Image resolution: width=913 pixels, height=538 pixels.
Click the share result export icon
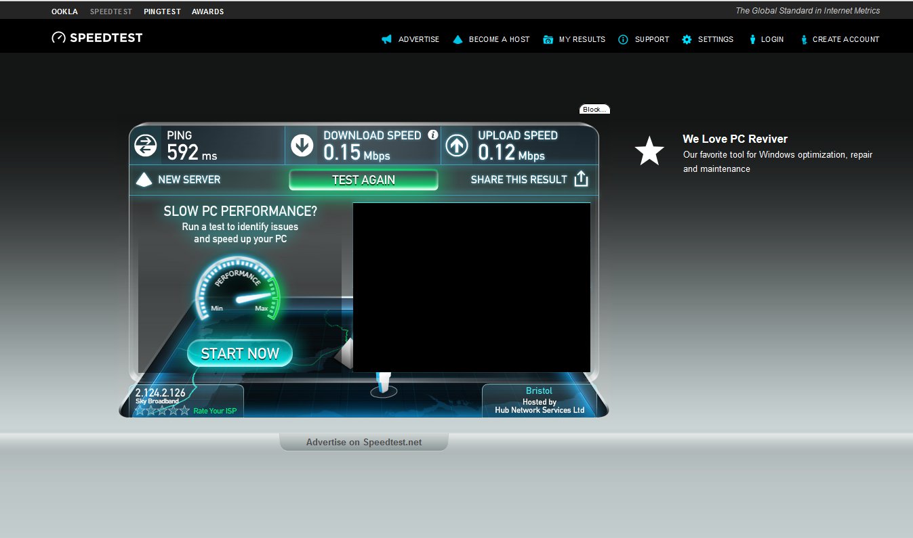pos(581,179)
